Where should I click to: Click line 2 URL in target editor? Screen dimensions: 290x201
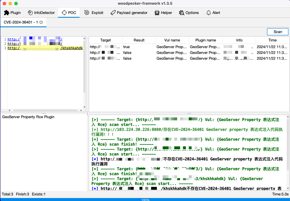[x=35, y=44]
